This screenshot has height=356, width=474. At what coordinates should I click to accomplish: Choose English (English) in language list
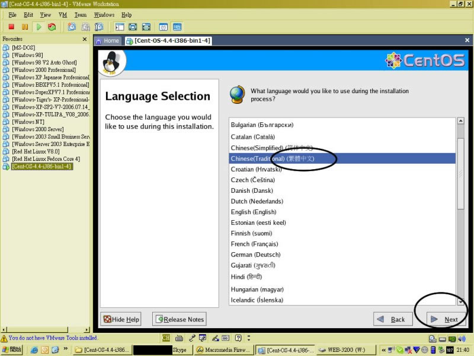[x=342, y=212]
